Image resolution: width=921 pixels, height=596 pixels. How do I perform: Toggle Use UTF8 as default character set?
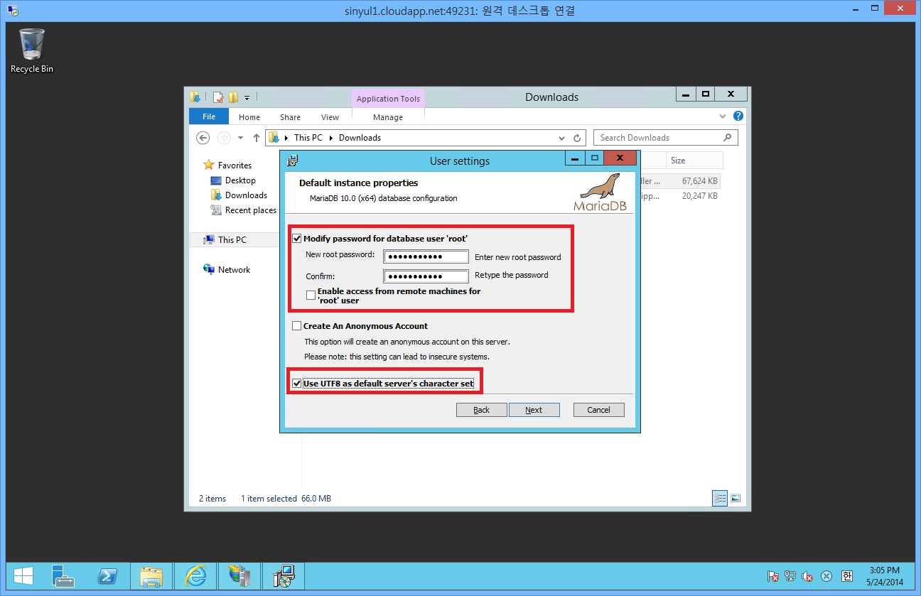[297, 384]
